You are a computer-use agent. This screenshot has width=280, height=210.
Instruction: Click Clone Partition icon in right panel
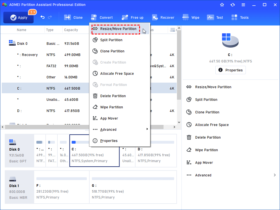[x=189, y=112]
